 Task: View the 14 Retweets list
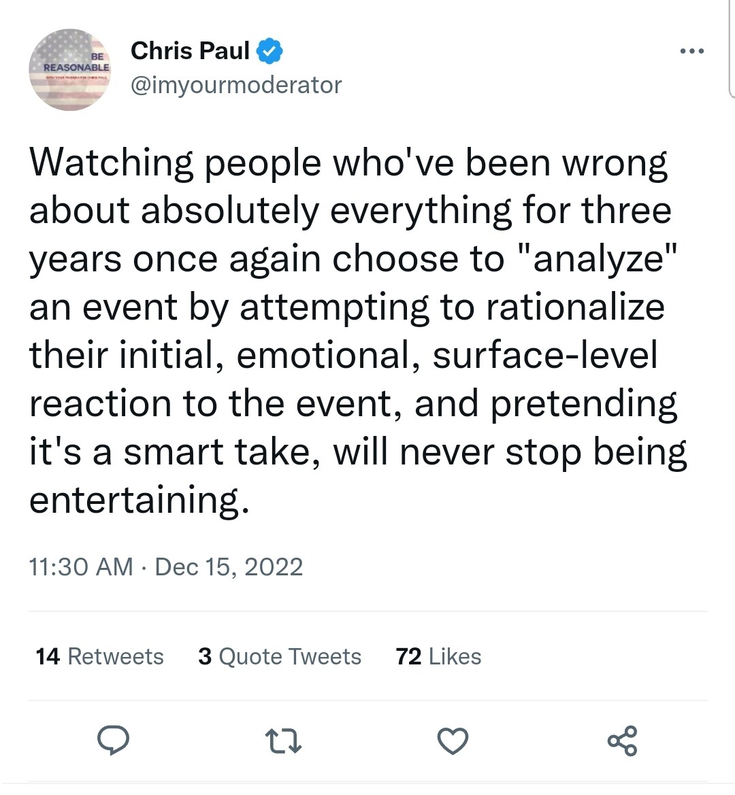tap(99, 656)
